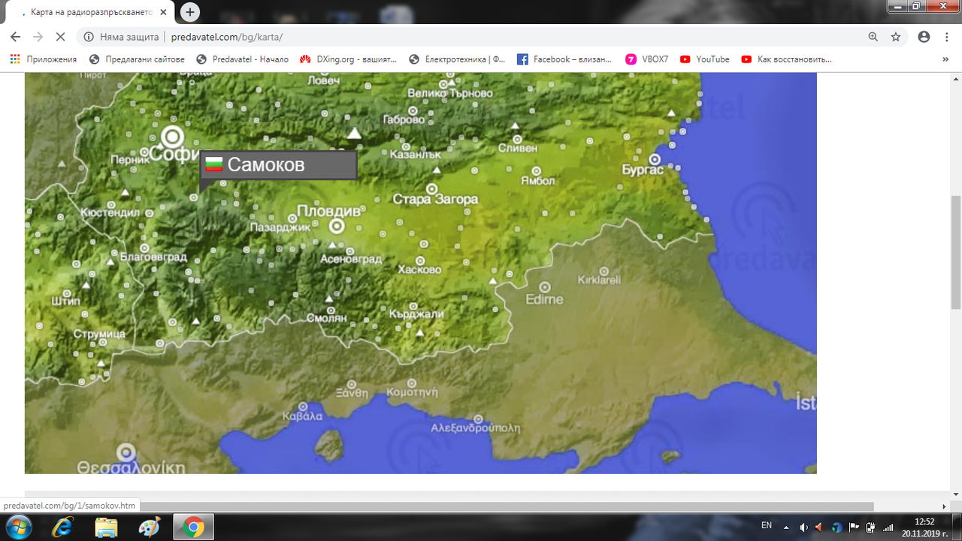Click the Пловдив transmitter marker
Screen dimensions: 962x541
pyautogui.click(x=337, y=225)
